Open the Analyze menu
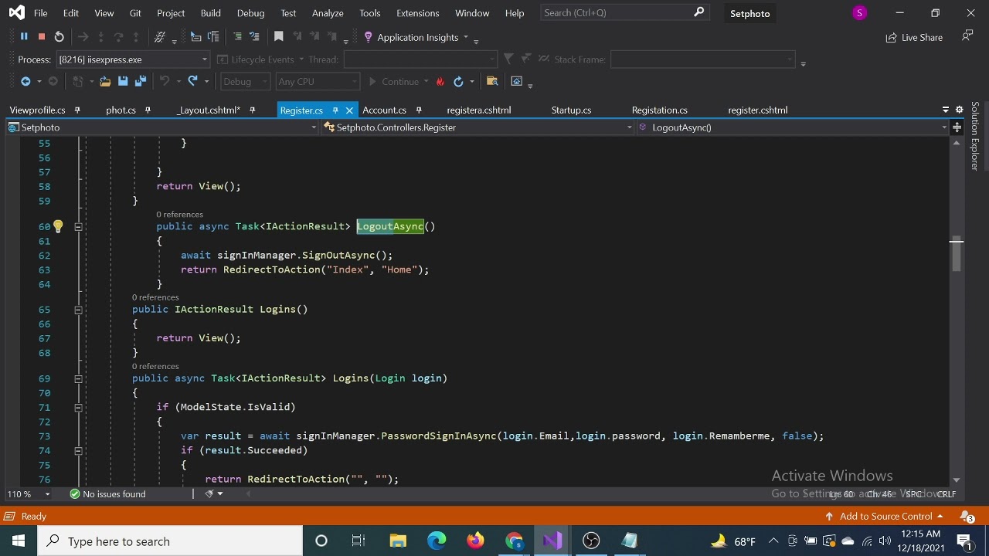The width and height of the screenshot is (989, 556). (x=328, y=13)
